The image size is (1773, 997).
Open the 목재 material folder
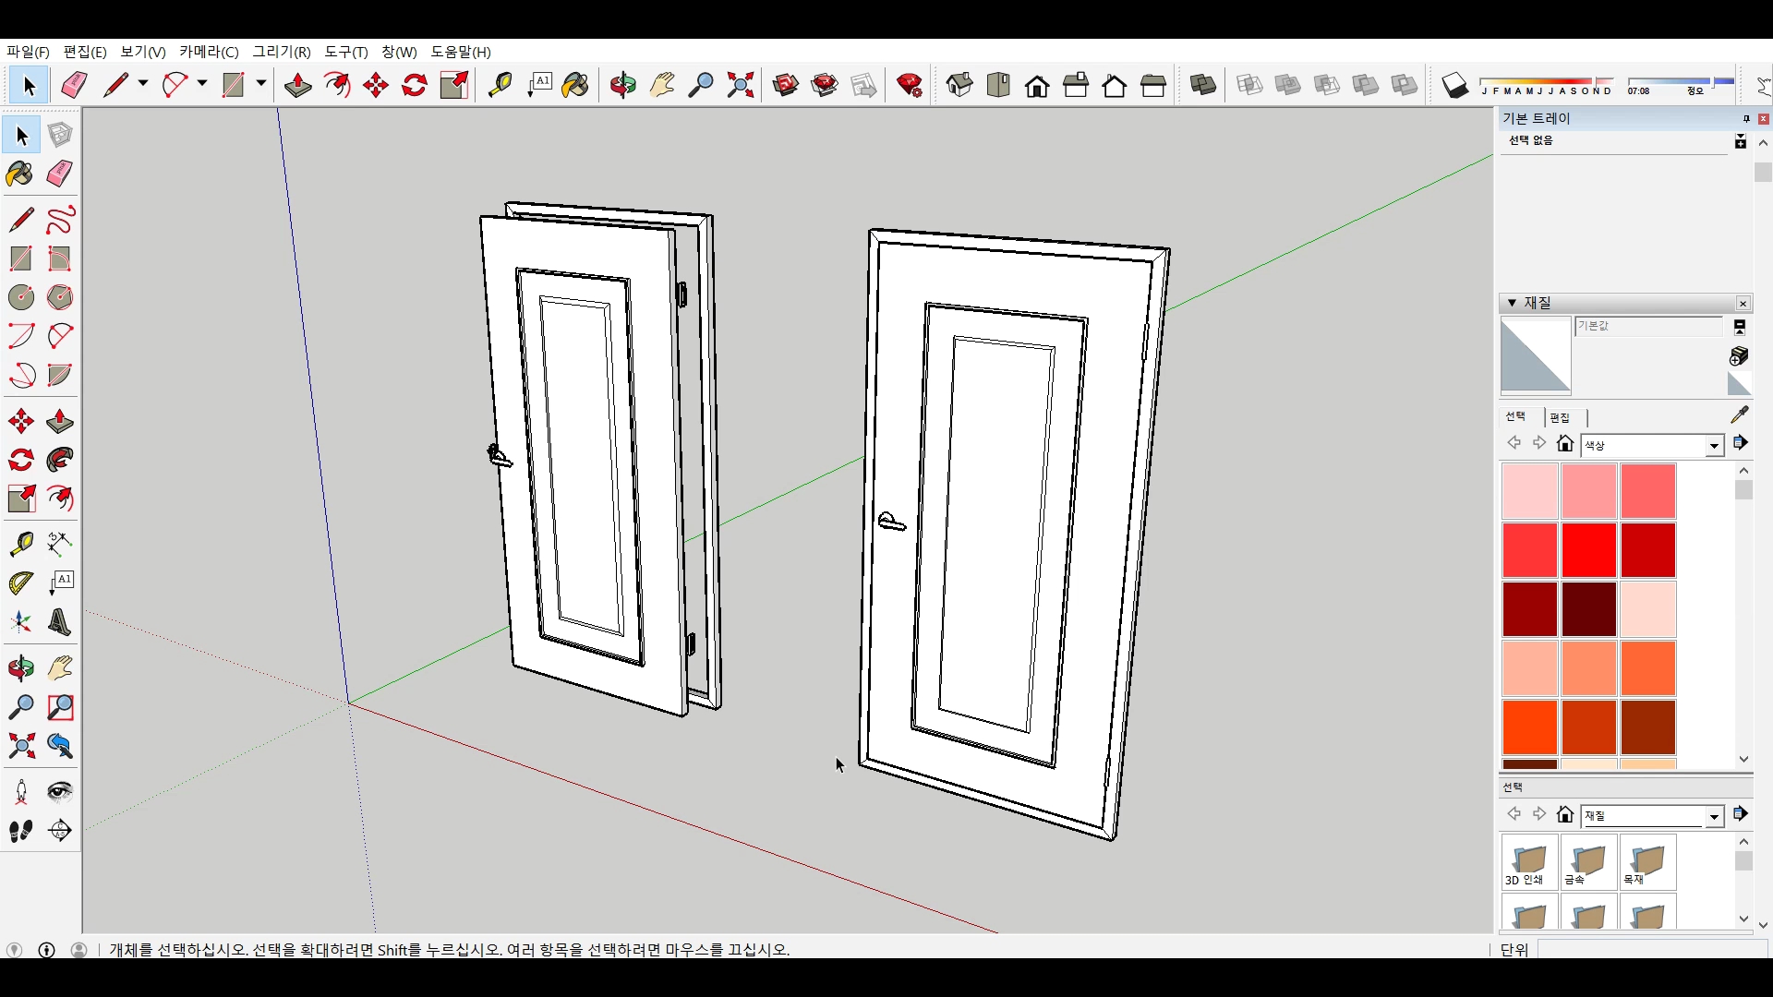pyautogui.click(x=1647, y=863)
